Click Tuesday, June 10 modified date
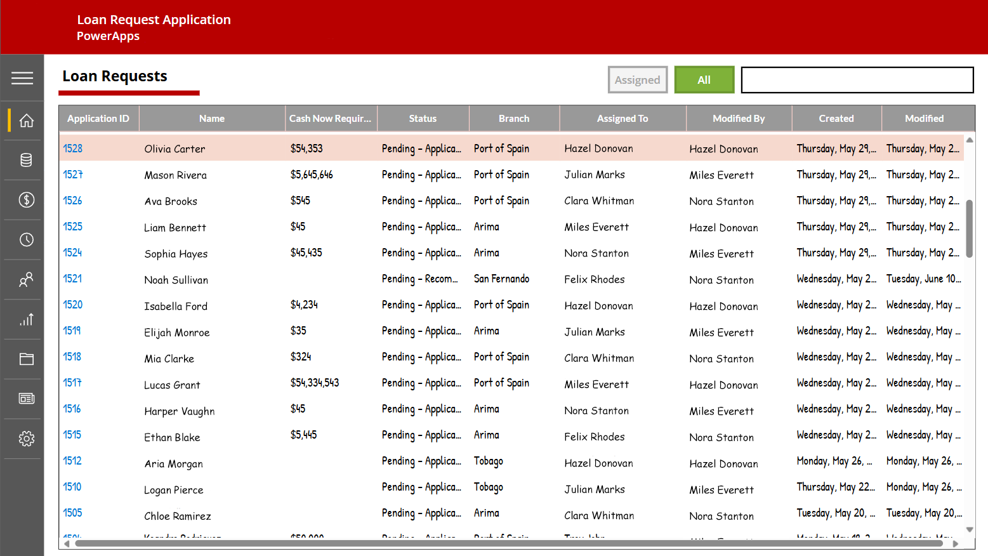This screenshot has height=556, width=988. [x=923, y=279]
